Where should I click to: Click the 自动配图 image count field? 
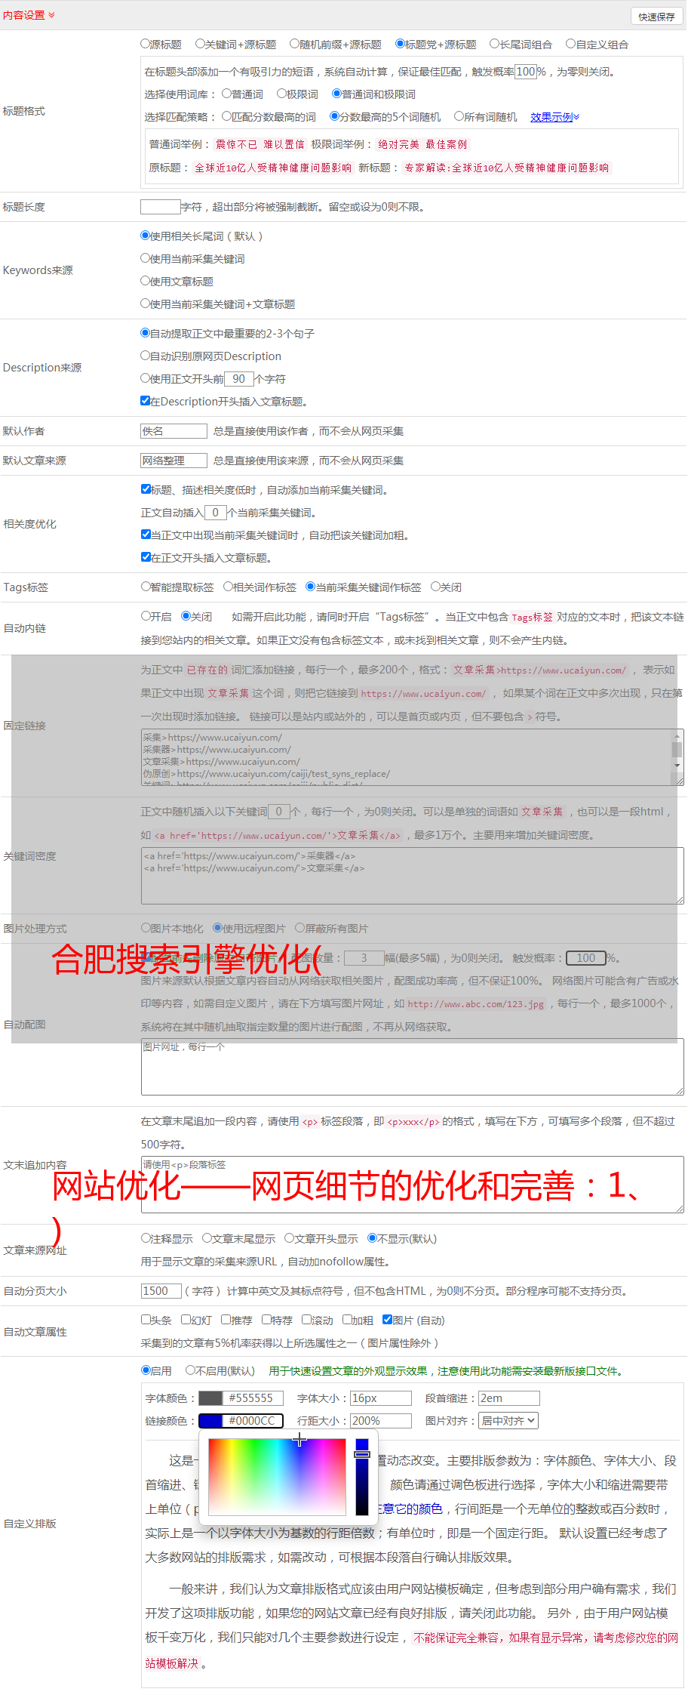[364, 958]
